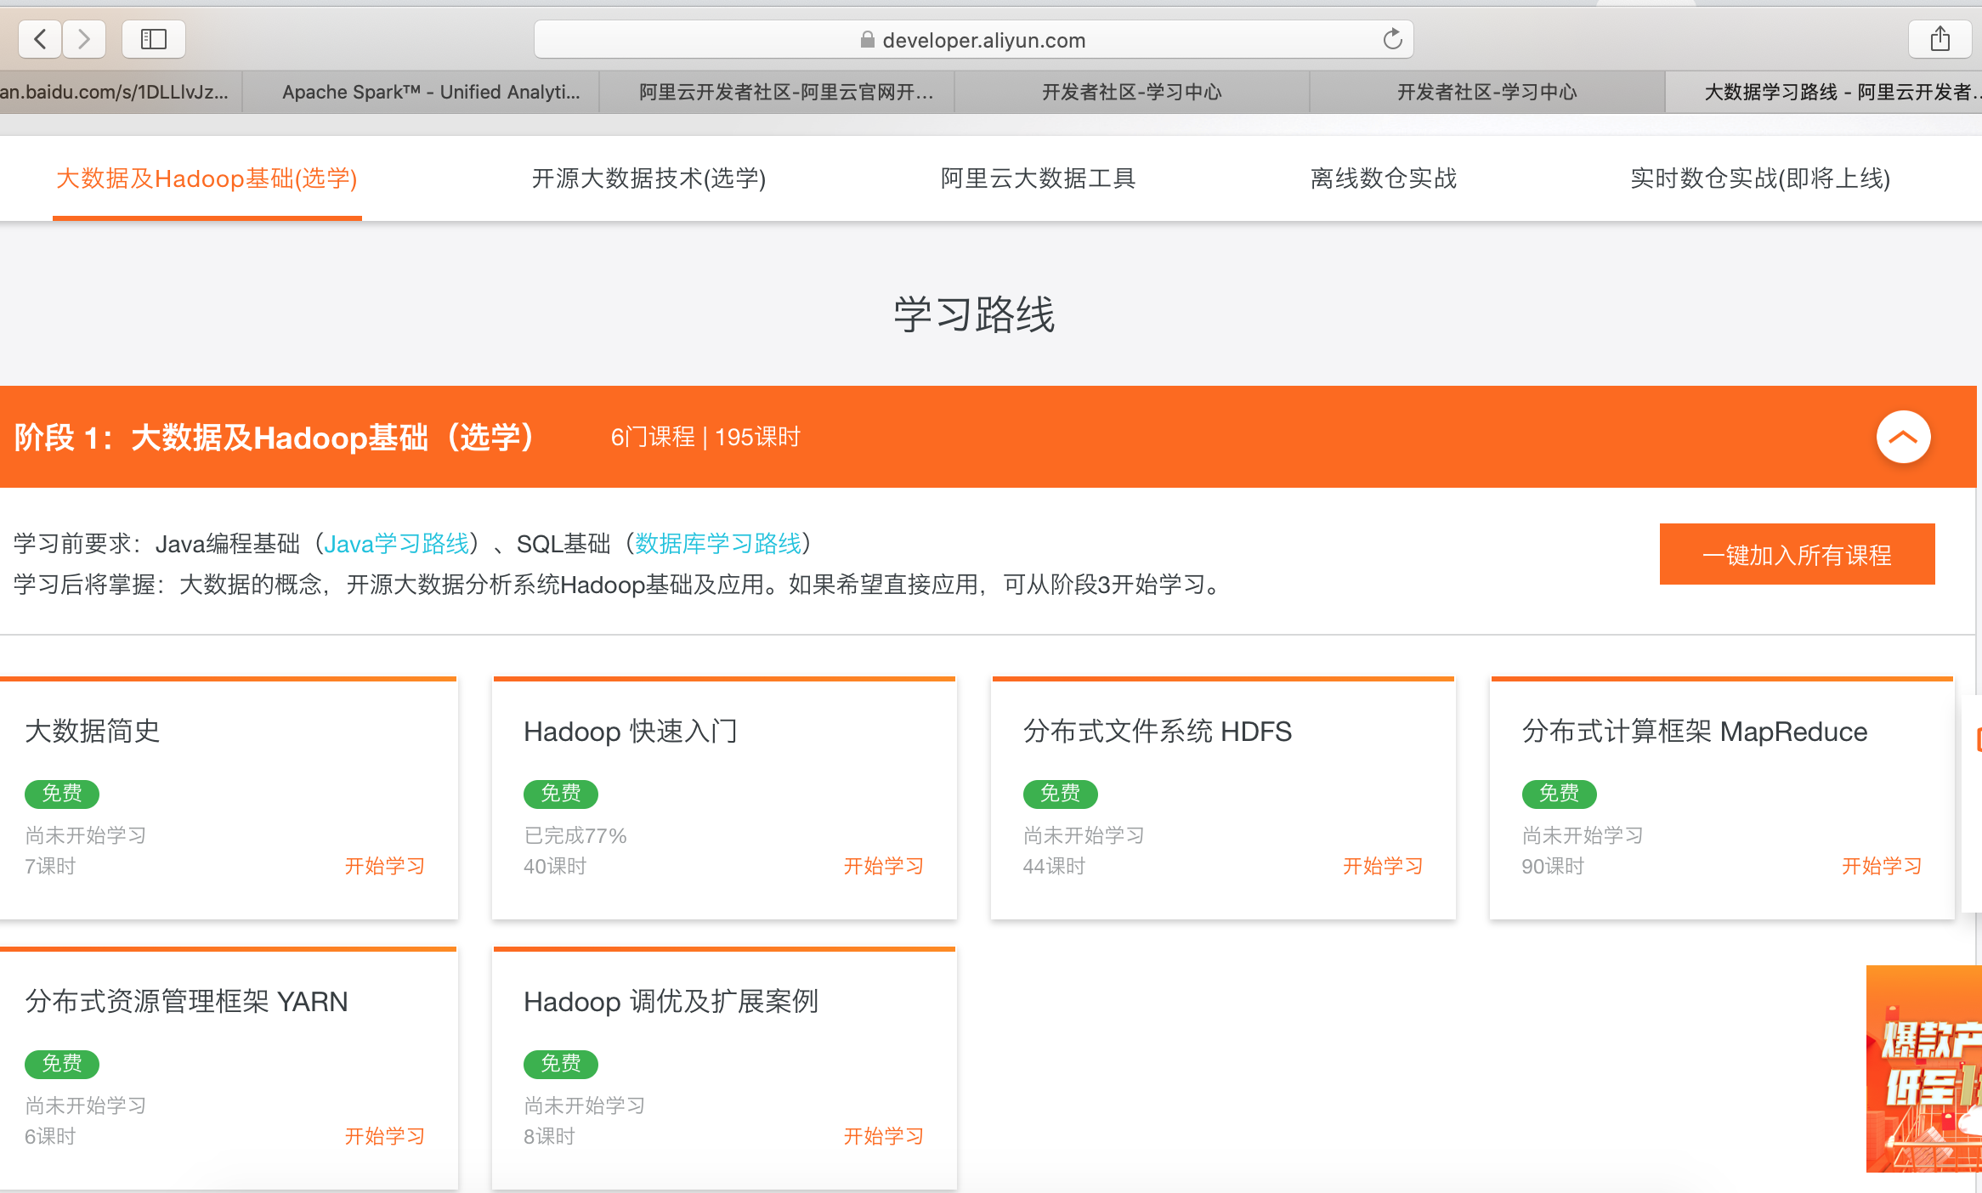Click the lock icon in the address bar
This screenshot has height=1193, width=1982.
coord(867,40)
